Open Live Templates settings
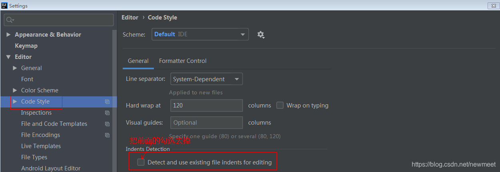Viewport: 500px width, 172px height. point(41,146)
